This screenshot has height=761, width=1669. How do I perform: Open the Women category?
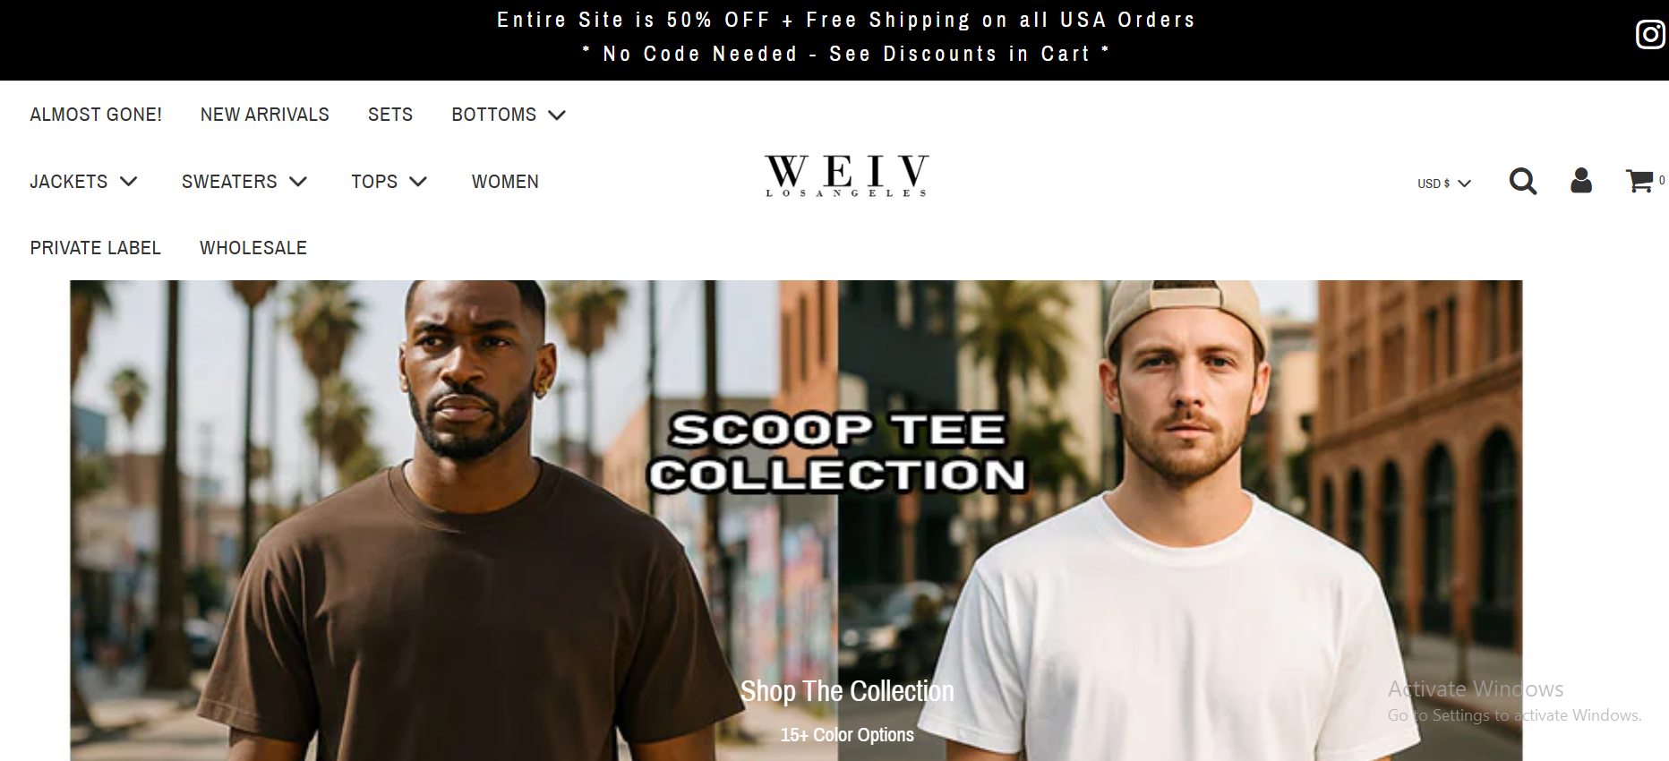[x=505, y=182]
